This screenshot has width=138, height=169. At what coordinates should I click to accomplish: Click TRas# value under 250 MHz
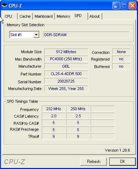[x=78, y=136]
